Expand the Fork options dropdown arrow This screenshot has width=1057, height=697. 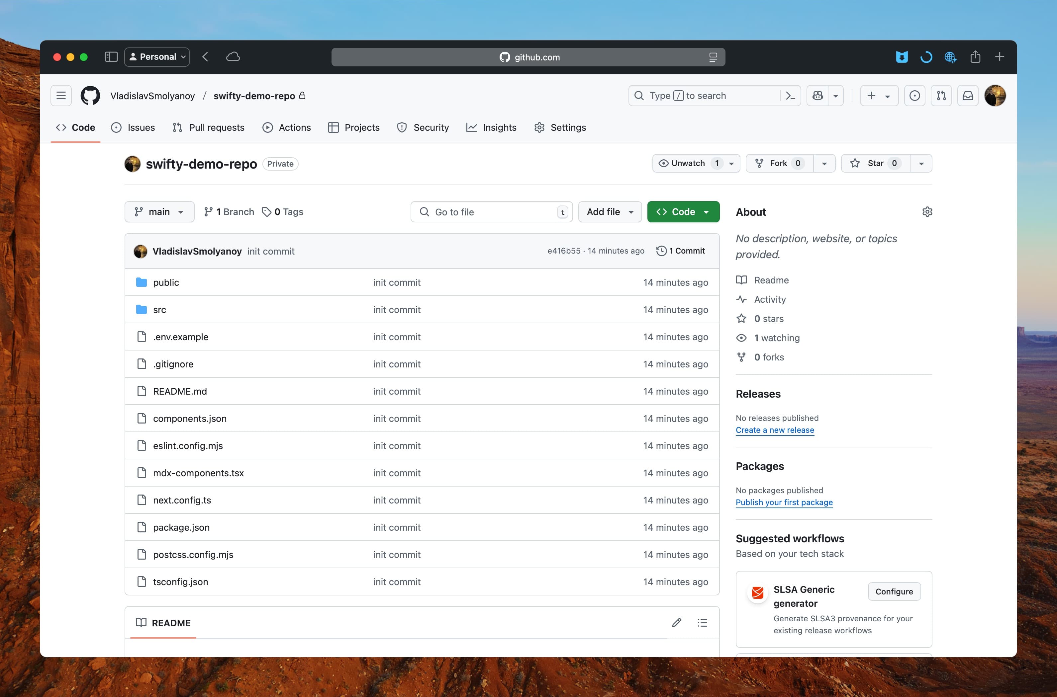[824, 163]
